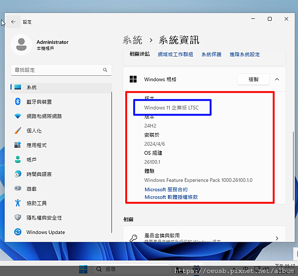Select the 系統 monitor icon
Image resolution: width=298 pixels, height=276 pixels.
coord(18,87)
